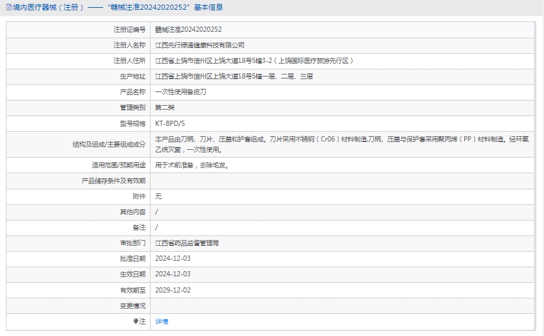The width and height of the screenshot is (544, 336).
Task: Click the 变更情况 row label
Action: click(x=132, y=306)
